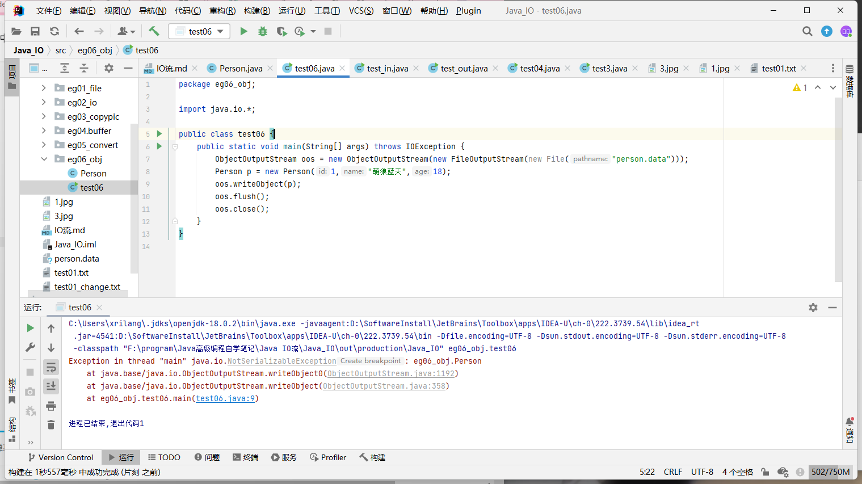Run test06 using the toolbar green play button

click(x=243, y=31)
